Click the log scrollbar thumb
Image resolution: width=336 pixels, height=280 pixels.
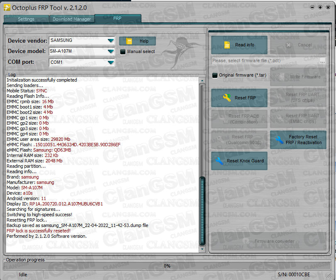(202, 211)
